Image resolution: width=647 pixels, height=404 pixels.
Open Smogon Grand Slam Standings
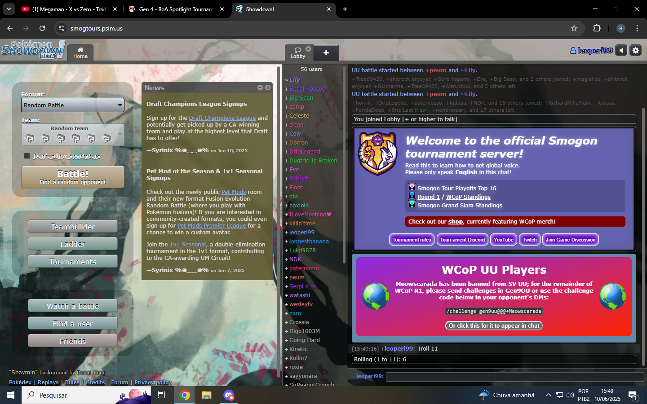460,205
